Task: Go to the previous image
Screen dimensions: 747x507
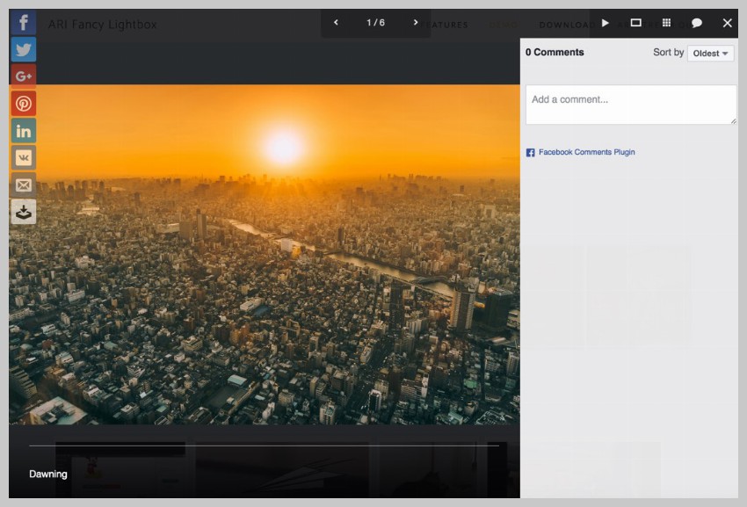Action: 336,23
